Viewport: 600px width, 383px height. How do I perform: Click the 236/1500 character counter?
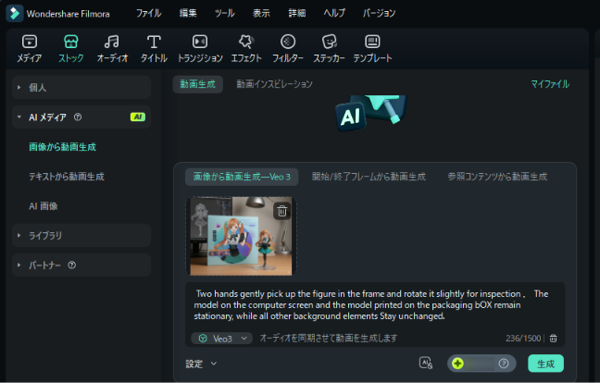click(x=523, y=339)
